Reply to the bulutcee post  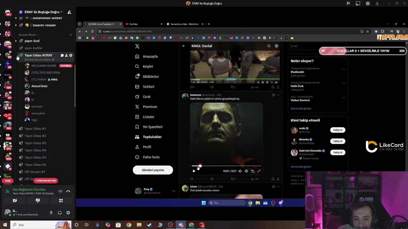pos(192,179)
